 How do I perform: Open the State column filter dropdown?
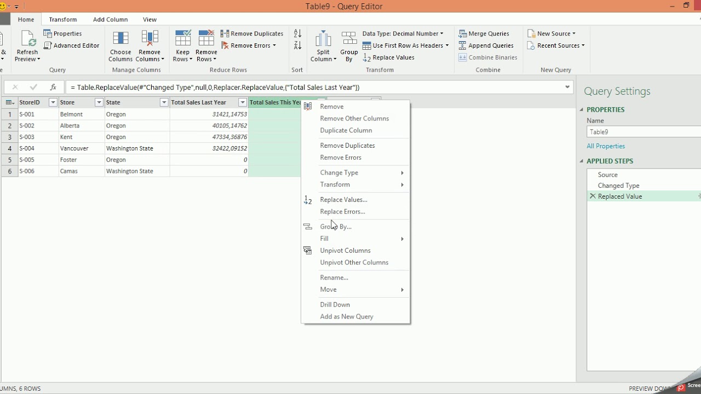tap(164, 103)
